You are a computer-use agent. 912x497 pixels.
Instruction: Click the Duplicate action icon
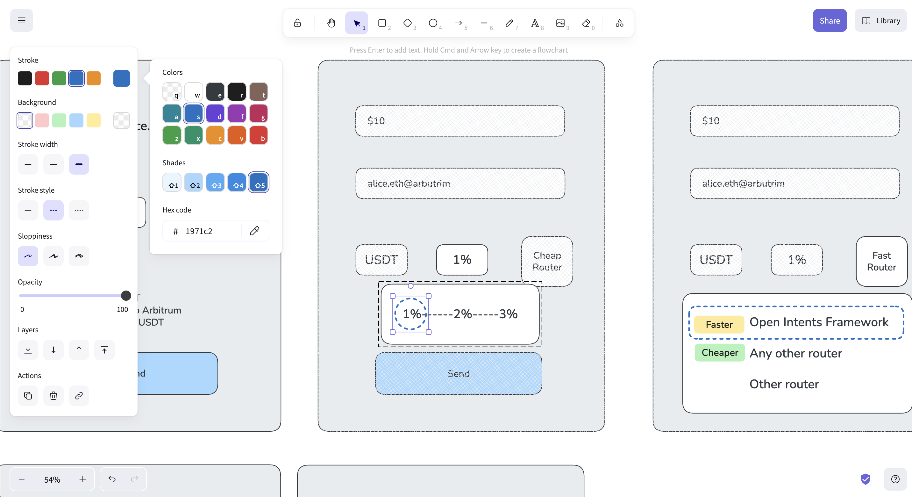pyautogui.click(x=28, y=396)
